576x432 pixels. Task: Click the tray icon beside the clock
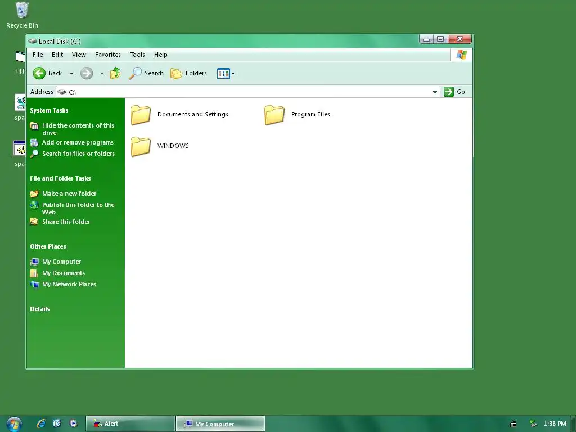[533, 424]
